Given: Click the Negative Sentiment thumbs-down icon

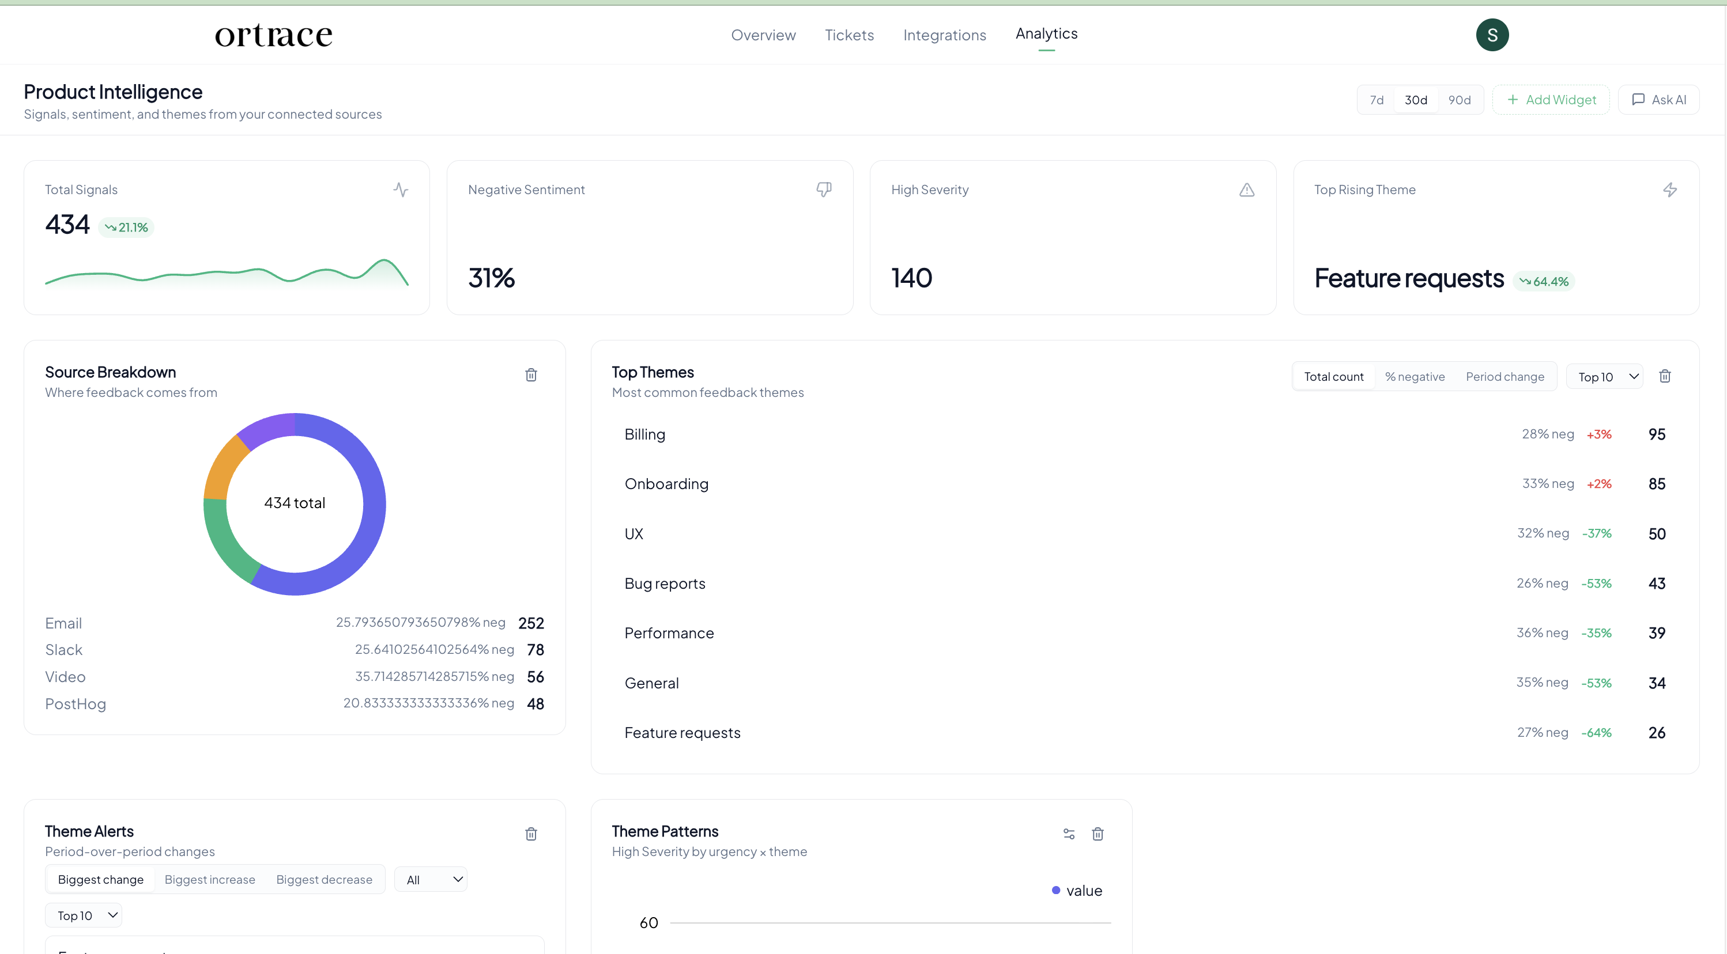Looking at the screenshot, I should click(823, 190).
